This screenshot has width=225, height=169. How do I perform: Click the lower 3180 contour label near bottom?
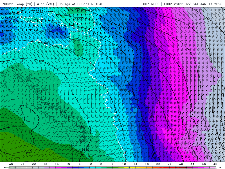coord(85,150)
